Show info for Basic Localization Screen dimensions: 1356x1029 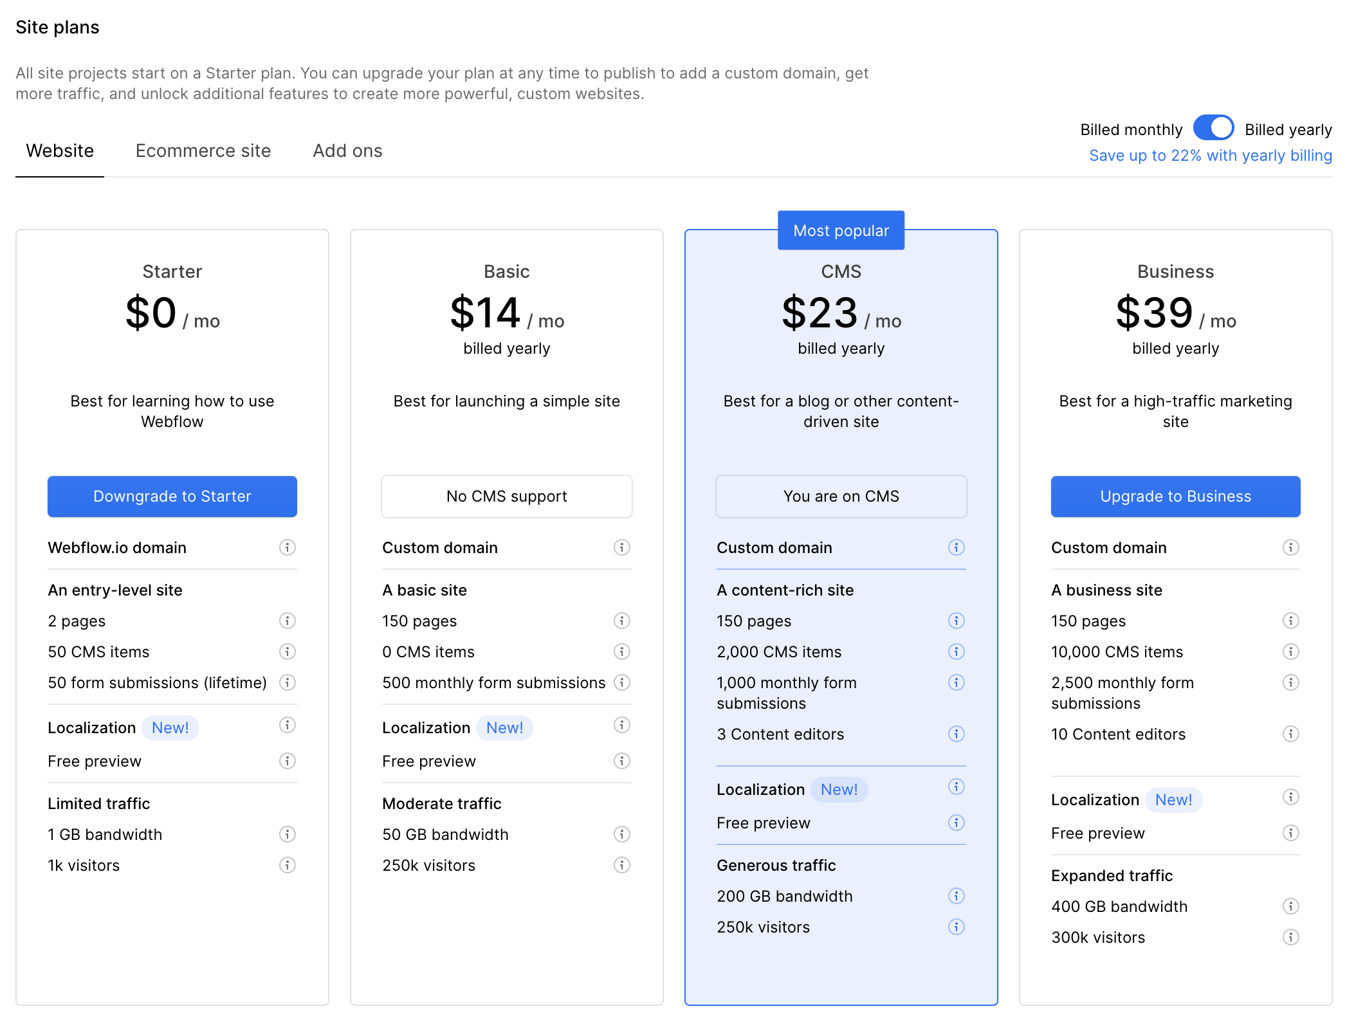622,725
